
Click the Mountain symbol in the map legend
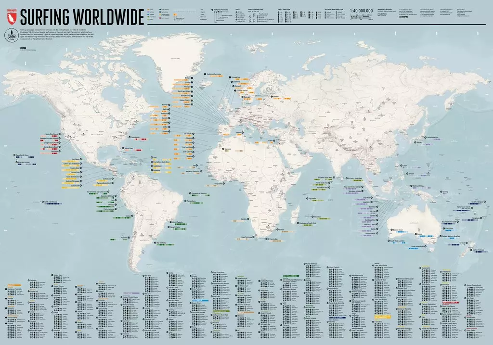tap(201, 18)
